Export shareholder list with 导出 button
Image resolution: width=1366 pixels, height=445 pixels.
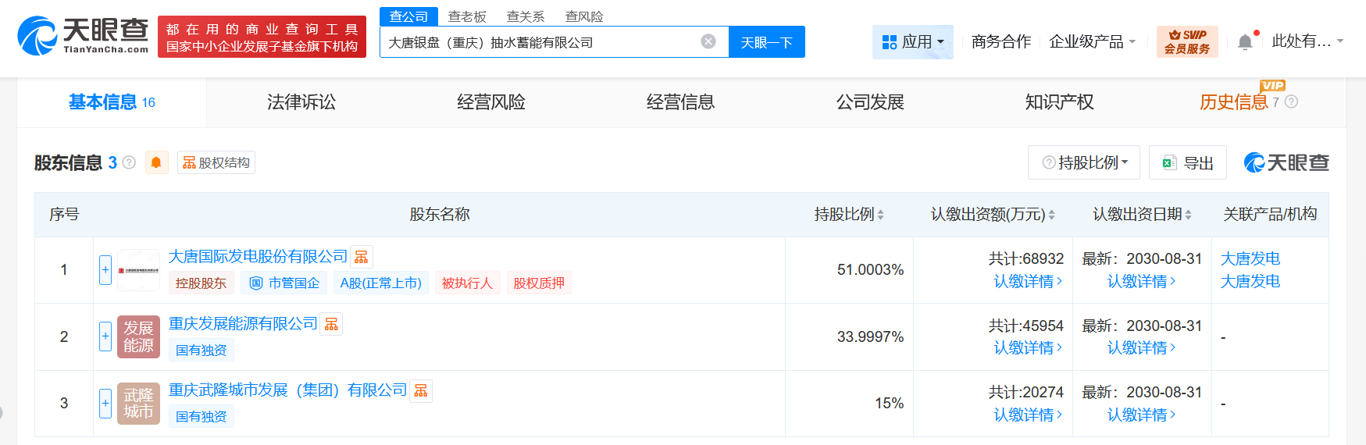pyautogui.click(x=1187, y=162)
